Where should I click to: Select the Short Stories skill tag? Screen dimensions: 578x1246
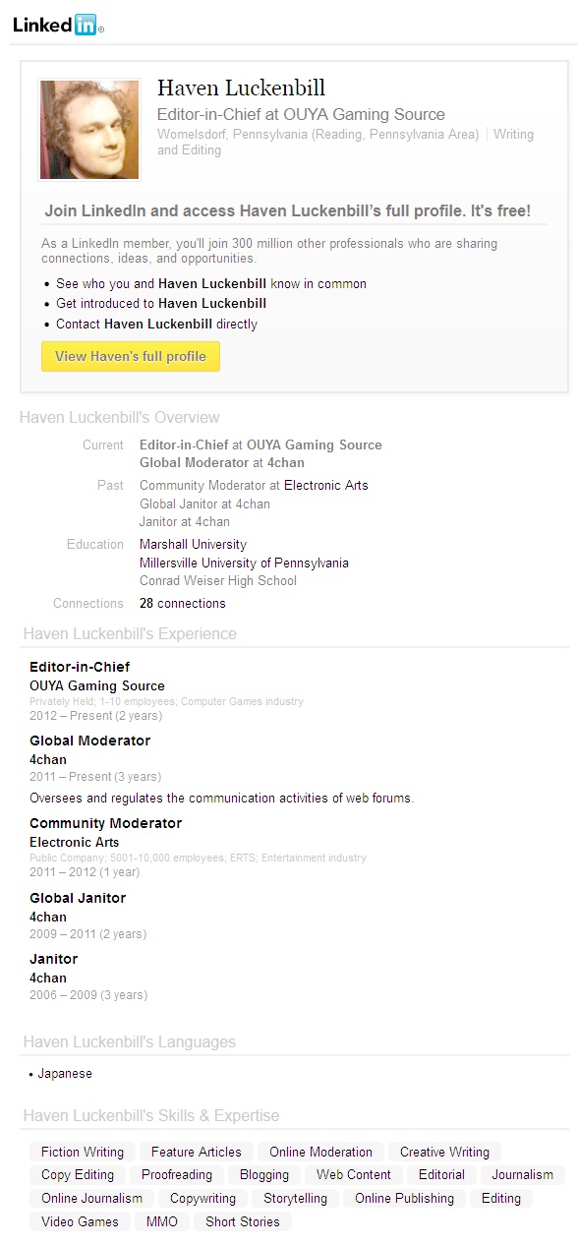click(x=243, y=1221)
